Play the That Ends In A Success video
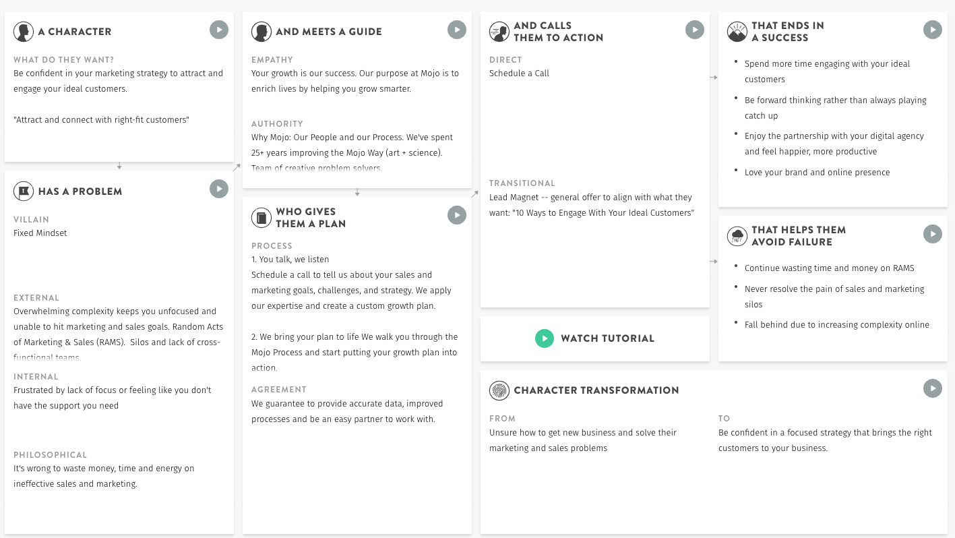 (932, 29)
